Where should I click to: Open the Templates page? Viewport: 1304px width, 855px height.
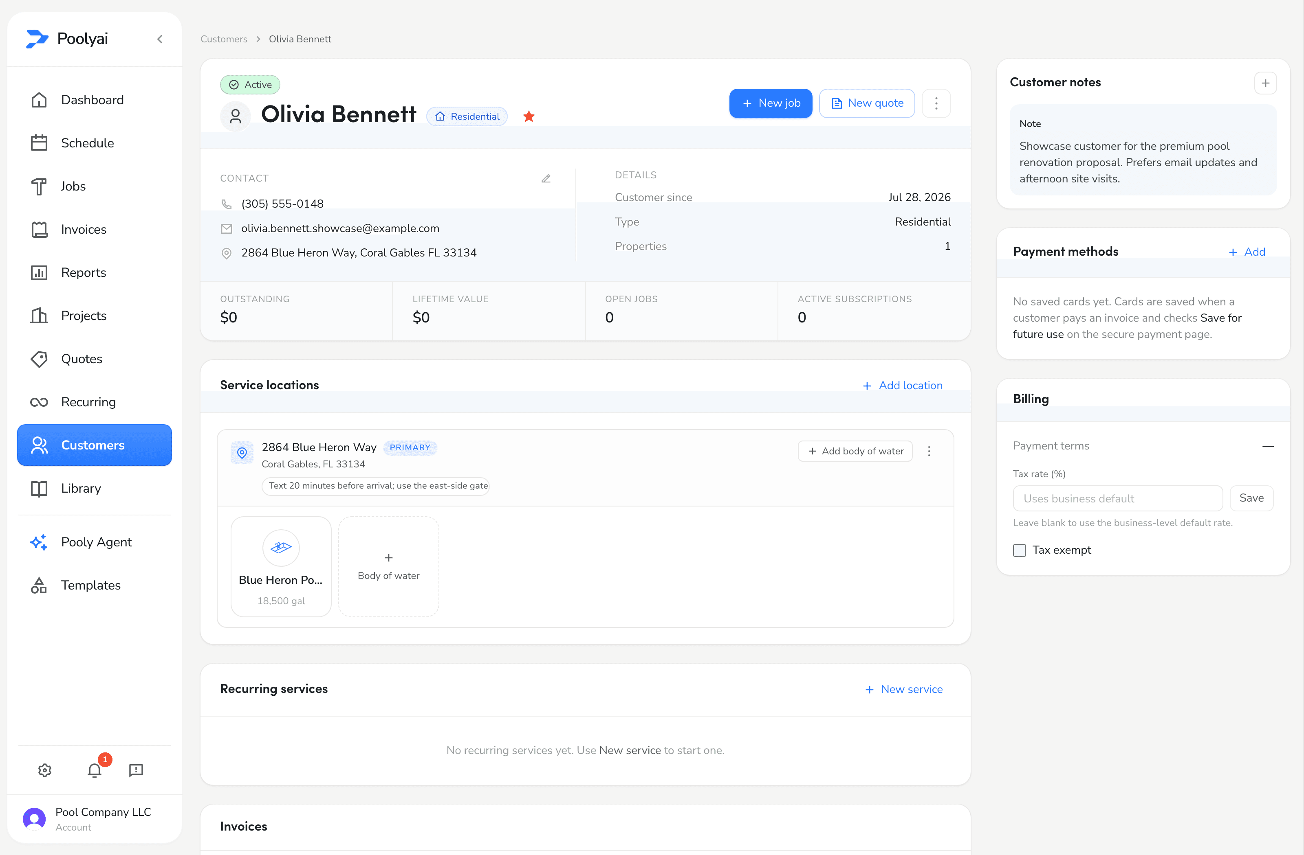[94, 585]
